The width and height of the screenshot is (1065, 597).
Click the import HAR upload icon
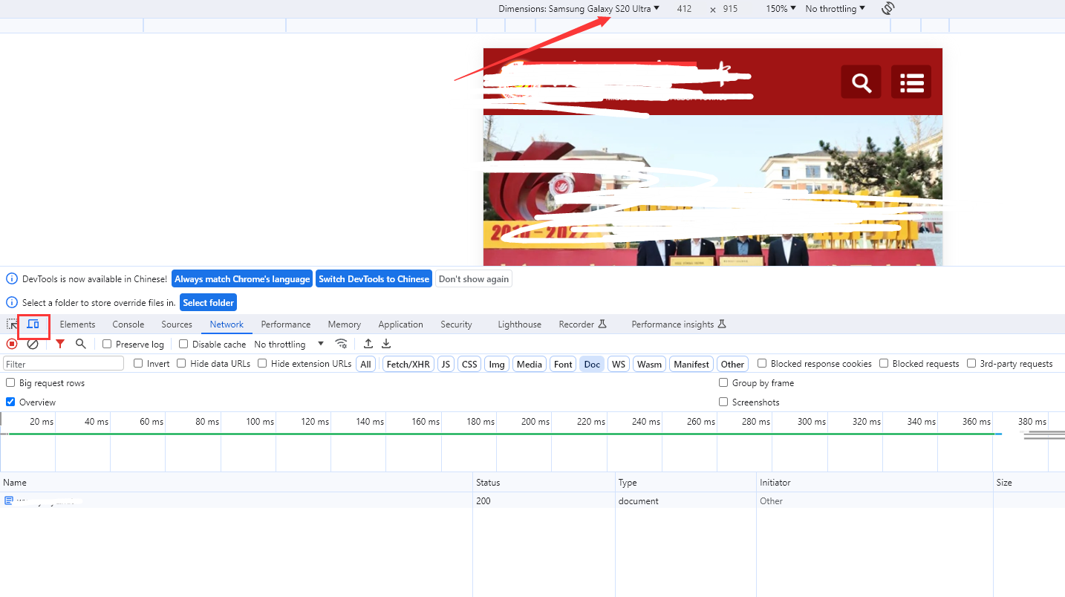(368, 344)
